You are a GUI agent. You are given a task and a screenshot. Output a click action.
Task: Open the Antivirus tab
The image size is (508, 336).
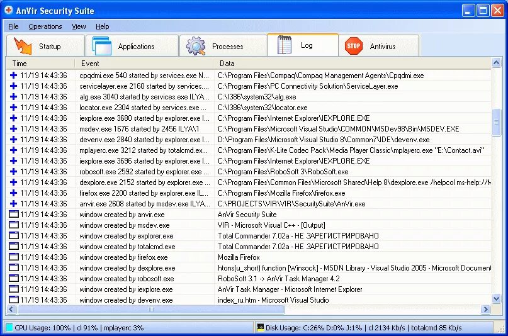378,46
